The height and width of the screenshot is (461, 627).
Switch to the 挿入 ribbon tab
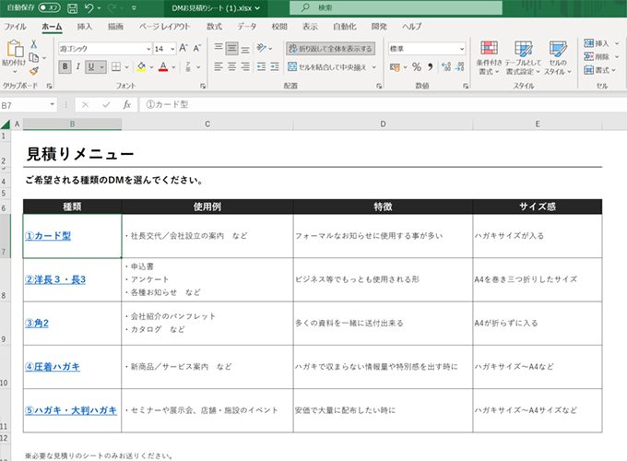pyautogui.click(x=85, y=27)
